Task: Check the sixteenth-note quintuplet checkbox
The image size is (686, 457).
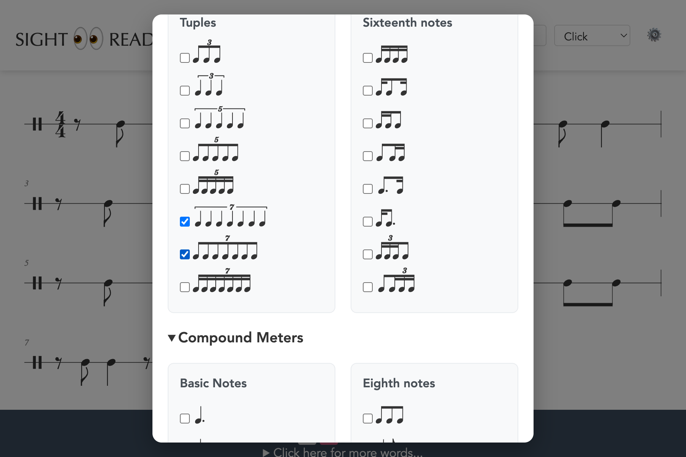Action: click(x=185, y=189)
